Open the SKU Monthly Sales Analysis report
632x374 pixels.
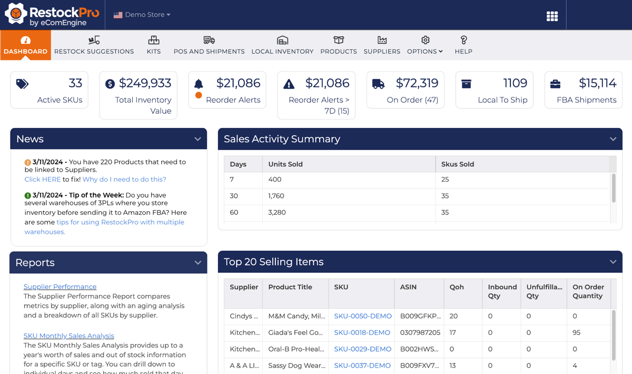pos(68,336)
